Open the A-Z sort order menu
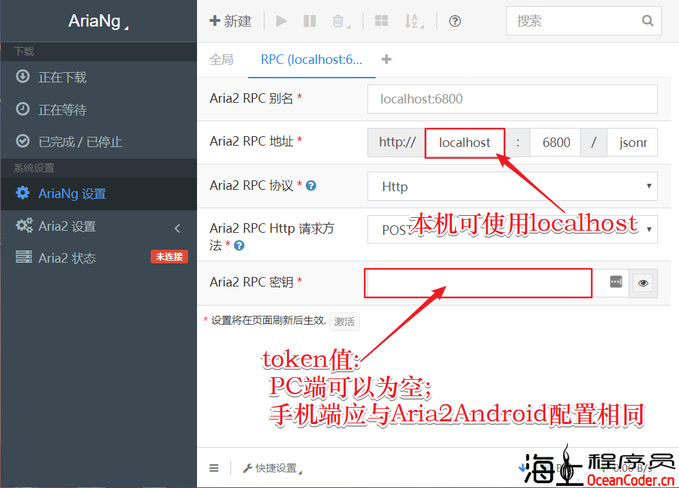This screenshot has width=679, height=488. pos(414,20)
